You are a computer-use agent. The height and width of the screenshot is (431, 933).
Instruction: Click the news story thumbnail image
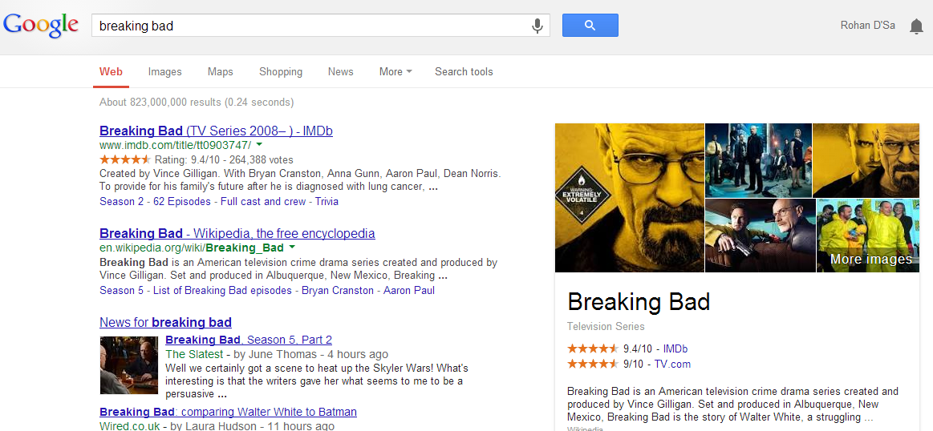click(129, 365)
